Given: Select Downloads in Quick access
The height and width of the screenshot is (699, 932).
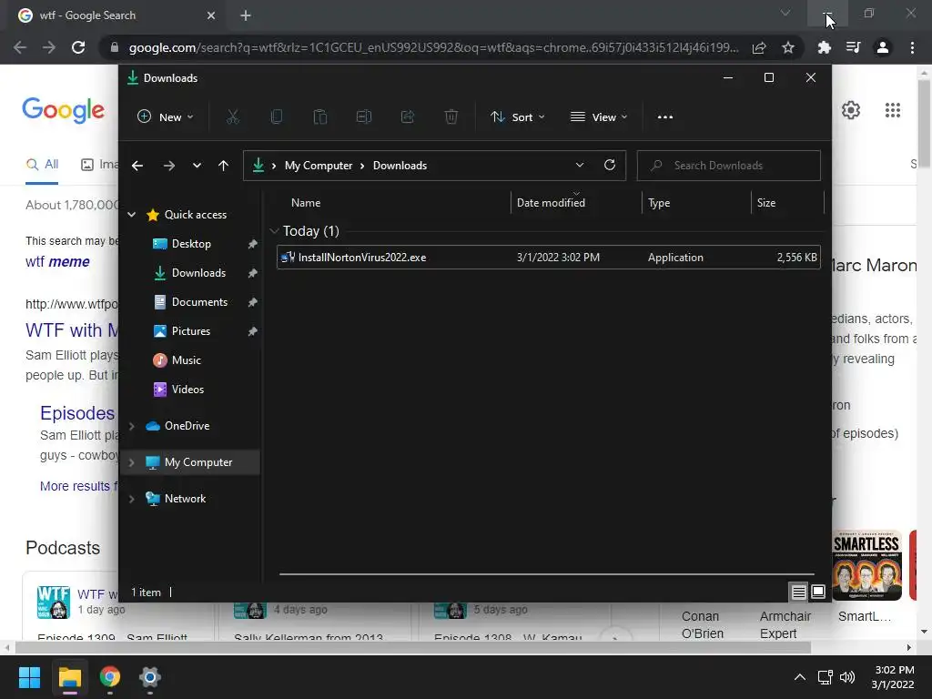Looking at the screenshot, I should click(198, 273).
